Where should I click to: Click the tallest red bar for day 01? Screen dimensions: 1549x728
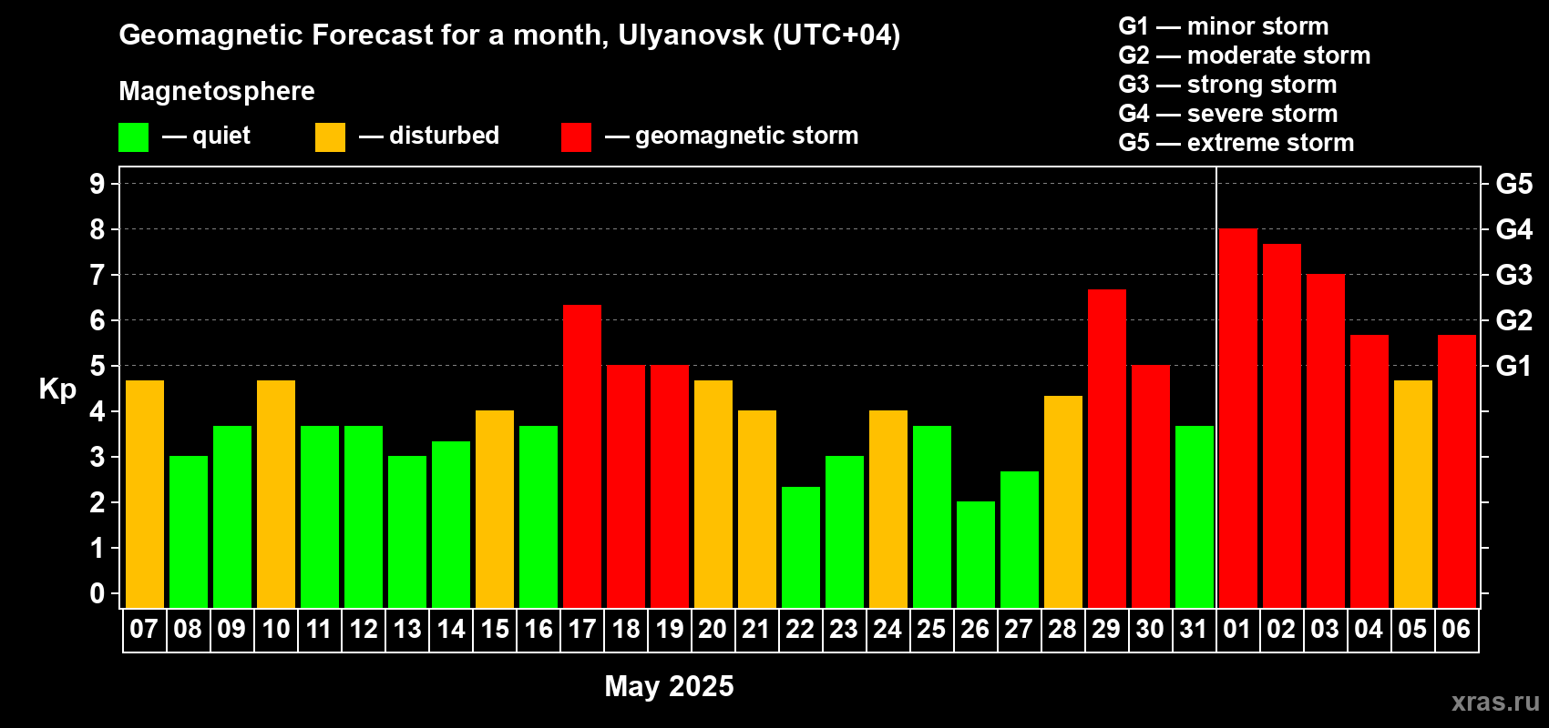click(1238, 419)
